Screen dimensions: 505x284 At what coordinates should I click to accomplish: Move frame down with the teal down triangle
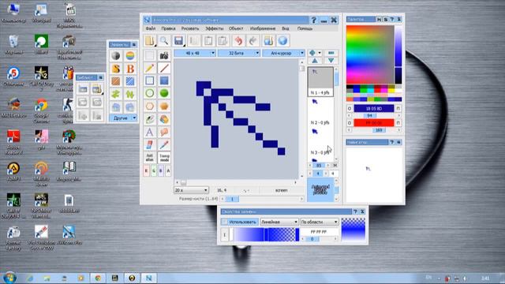tap(331, 61)
